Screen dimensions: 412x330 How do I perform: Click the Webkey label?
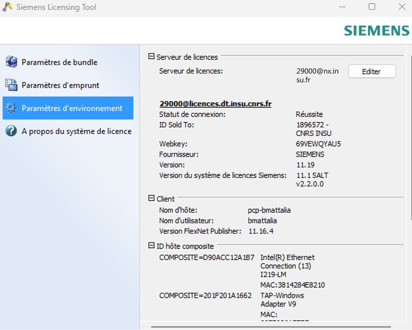[x=174, y=144]
